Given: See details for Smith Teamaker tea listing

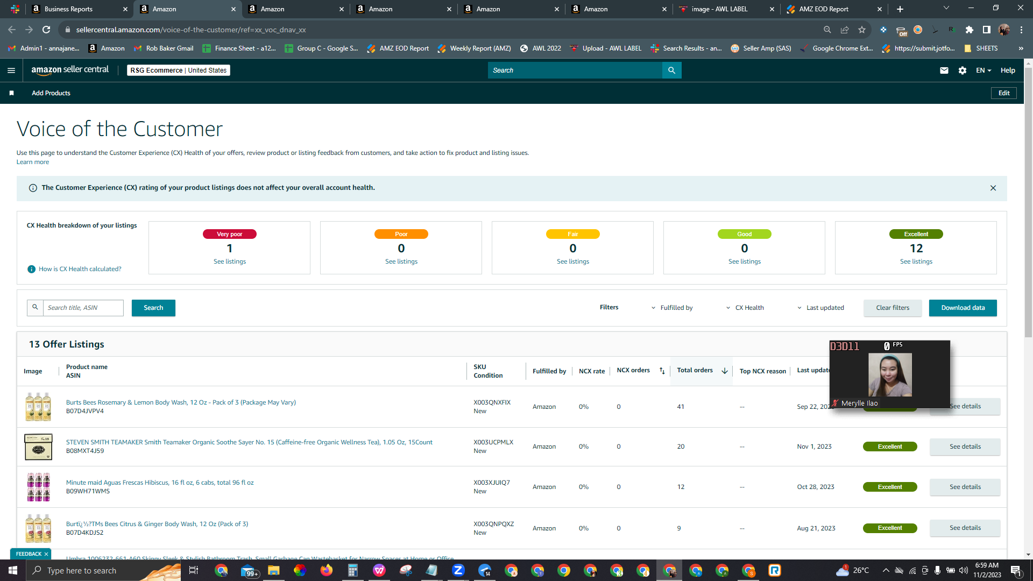Looking at the screenshot, I should pyautogui.click(x=965, y=447).
